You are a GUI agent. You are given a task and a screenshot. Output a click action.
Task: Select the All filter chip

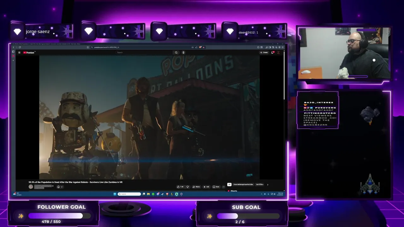229,184
